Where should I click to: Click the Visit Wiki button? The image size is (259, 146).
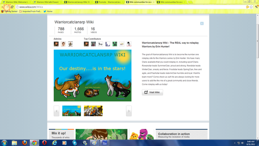(x=153, y=92)
